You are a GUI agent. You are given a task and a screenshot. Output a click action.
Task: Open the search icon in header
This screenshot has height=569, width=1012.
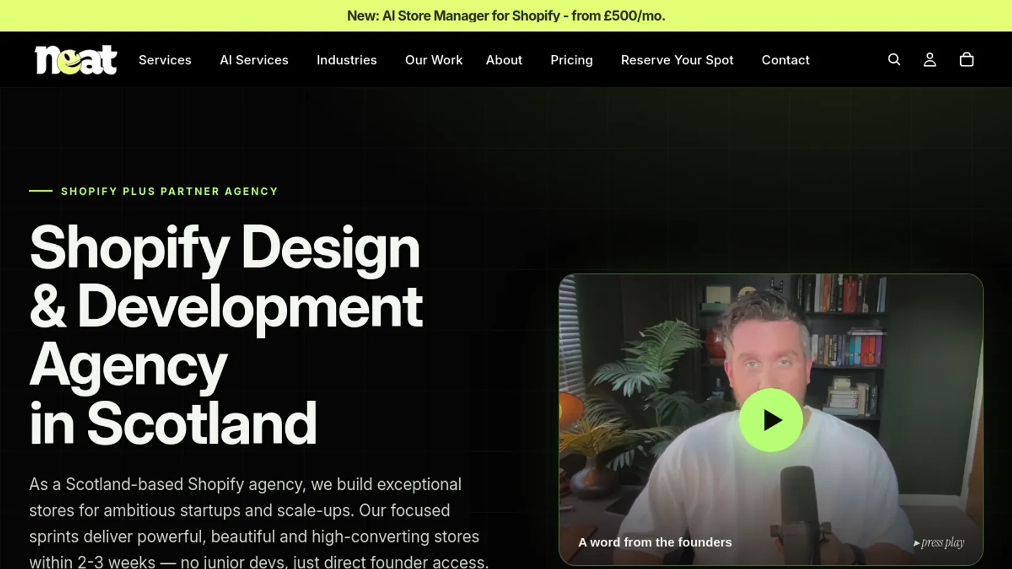pyautogui.click(x=894, y=59)
